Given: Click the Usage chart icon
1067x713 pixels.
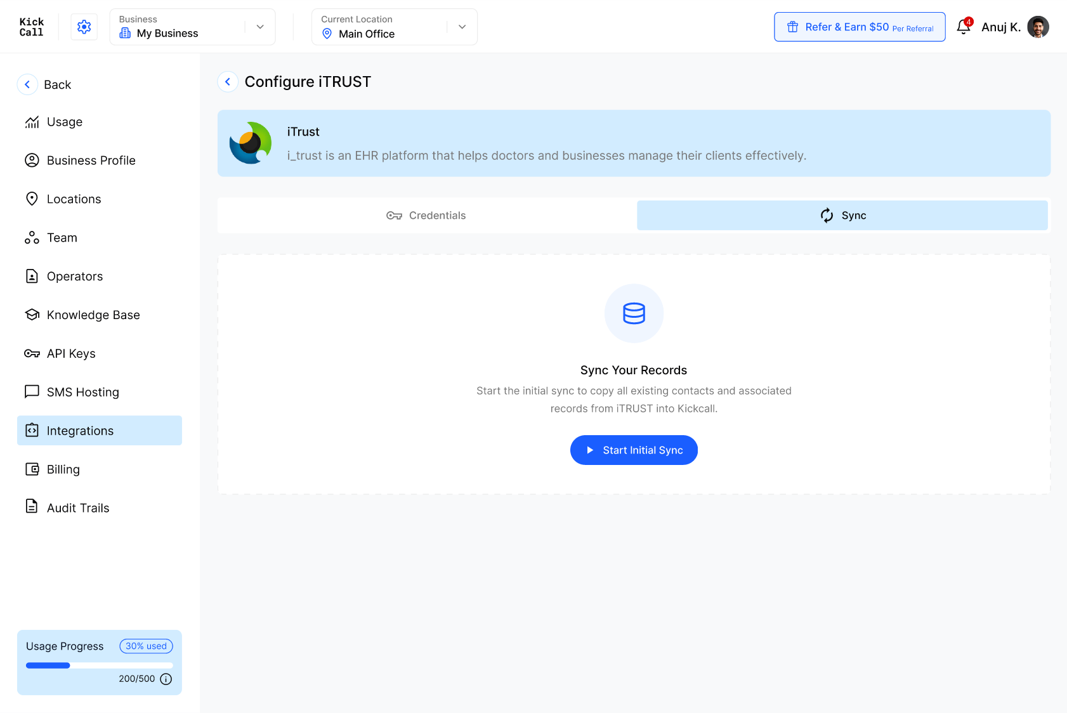Looking at the screenshot, I should [32, 122].
